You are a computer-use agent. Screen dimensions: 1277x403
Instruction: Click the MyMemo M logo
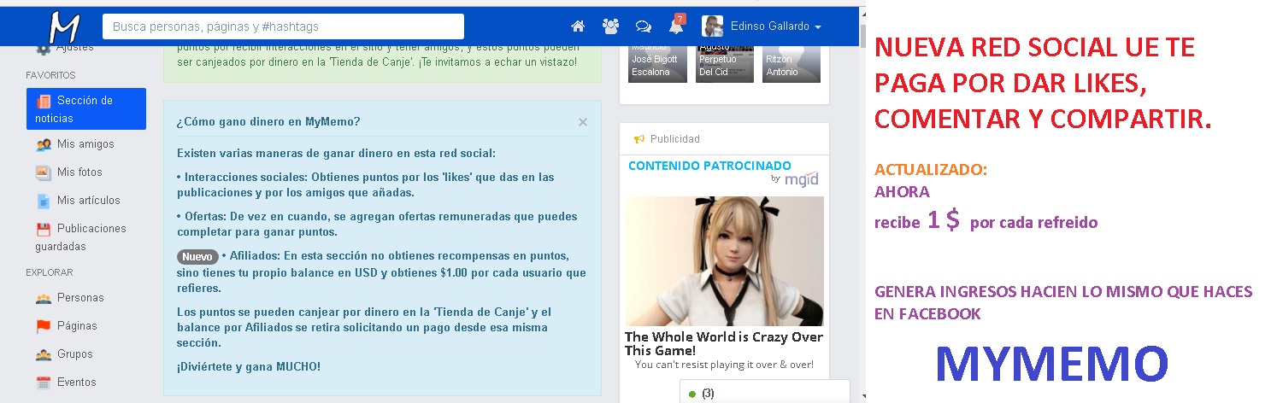click(x=64, y=27)
